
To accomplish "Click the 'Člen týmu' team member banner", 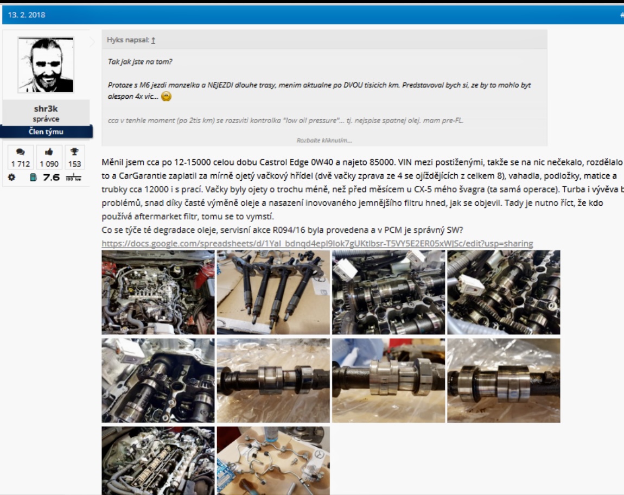I will coord(46,132).
